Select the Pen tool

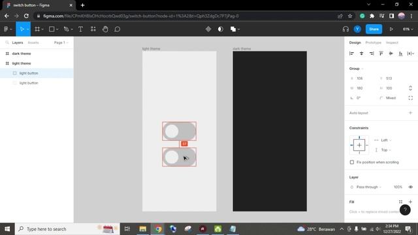(x=67, y=29)
